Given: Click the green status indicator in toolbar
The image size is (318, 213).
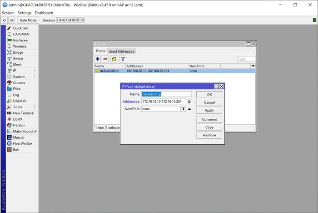Looking at the screenshot, I should 314,20.
